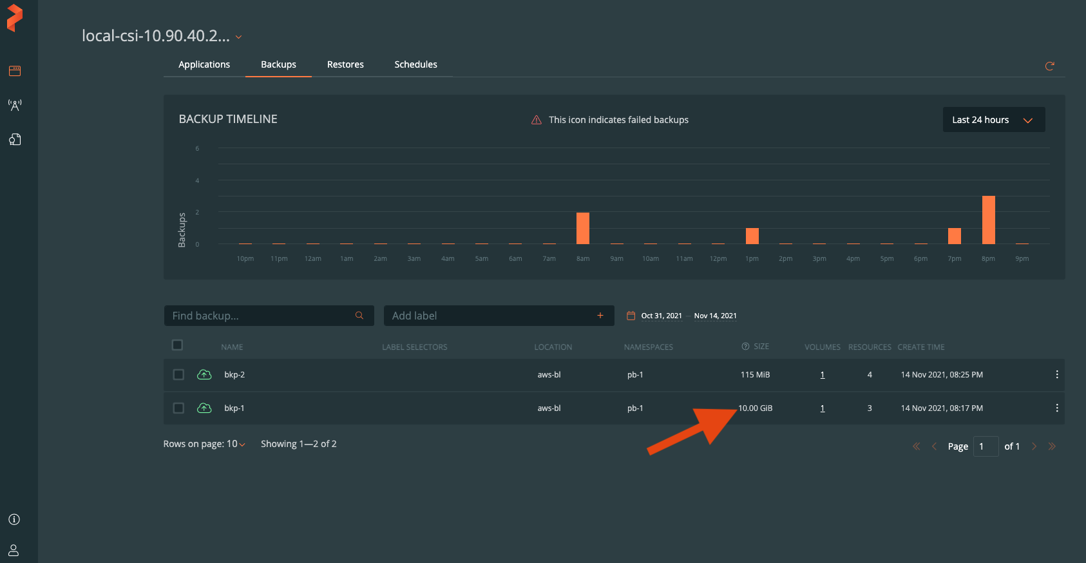The height and width of the screenshot is (563, 1086).
Task: Click the refresh icon at top right
Action: click(x=1049, y=66)
